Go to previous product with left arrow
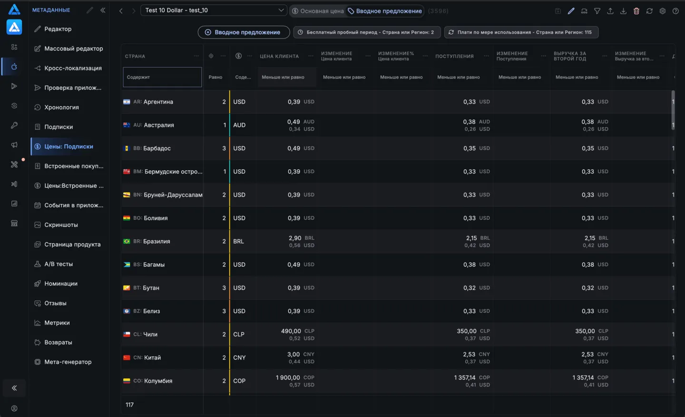The height and width of the screenshot is (417, 685). [121, 11]
